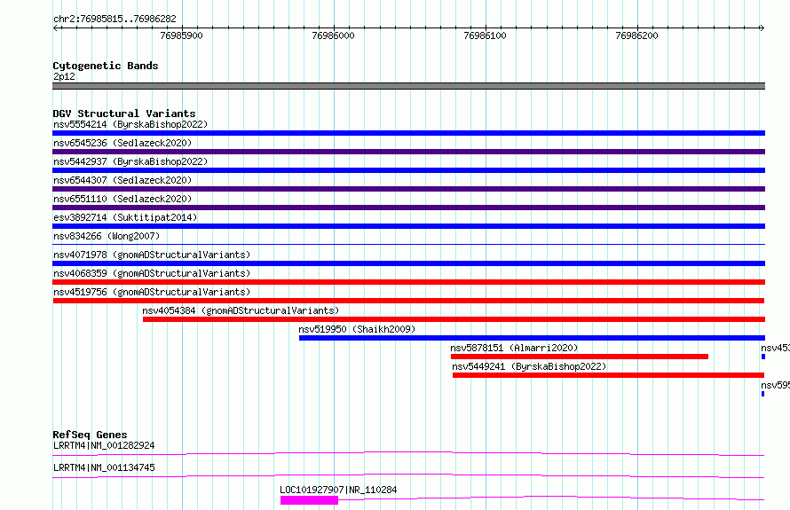This screenshot has height=510, width=790.
Task: Click the left arrow end of ruler
Action: pyautogui.click(x=55, y=27)
